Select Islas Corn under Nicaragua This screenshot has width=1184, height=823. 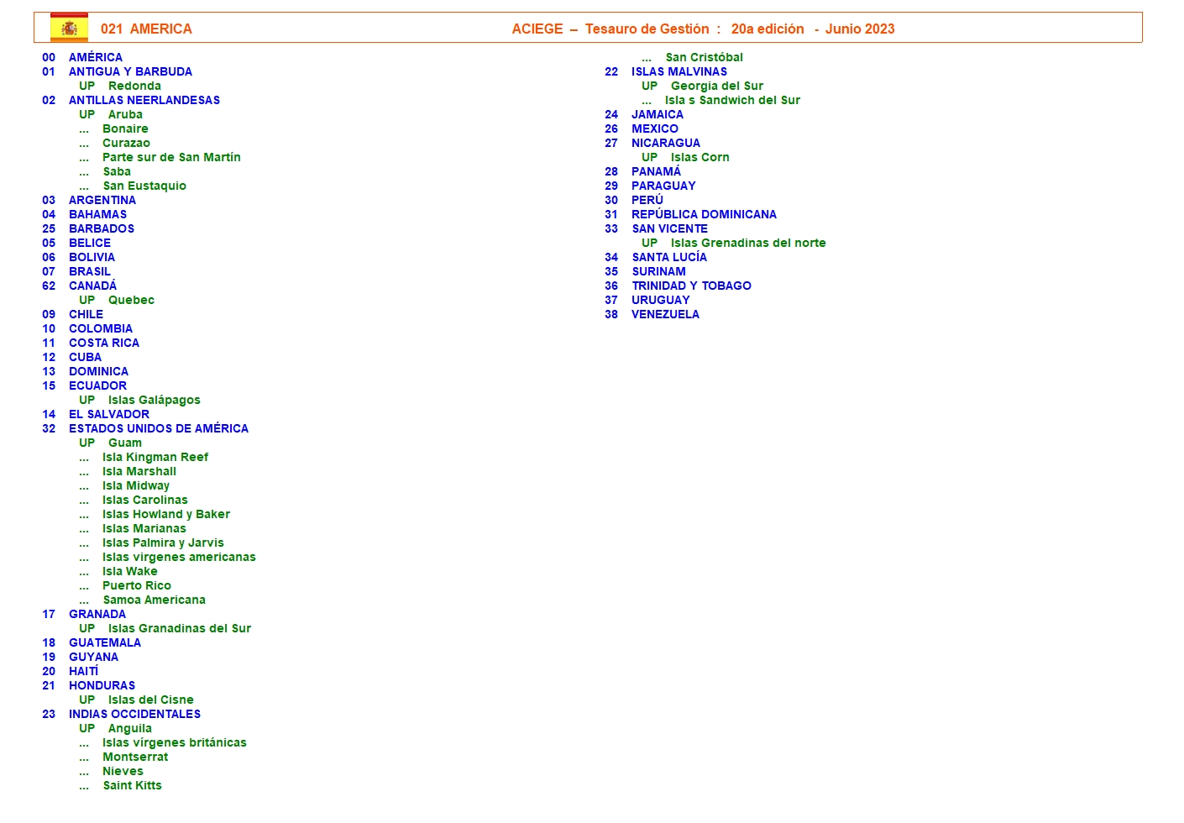pyautogui.click(x=699, y=157)
